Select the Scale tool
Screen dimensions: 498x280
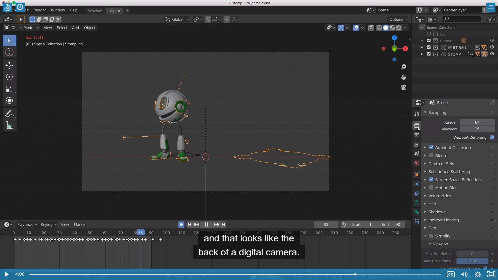[x=9, y=89]
